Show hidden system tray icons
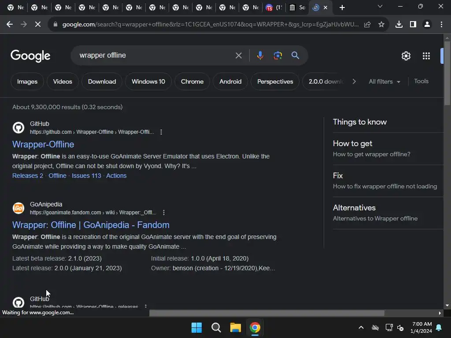Image resolution: width=451 pixels, height=338 pixels. click(361, 327)
